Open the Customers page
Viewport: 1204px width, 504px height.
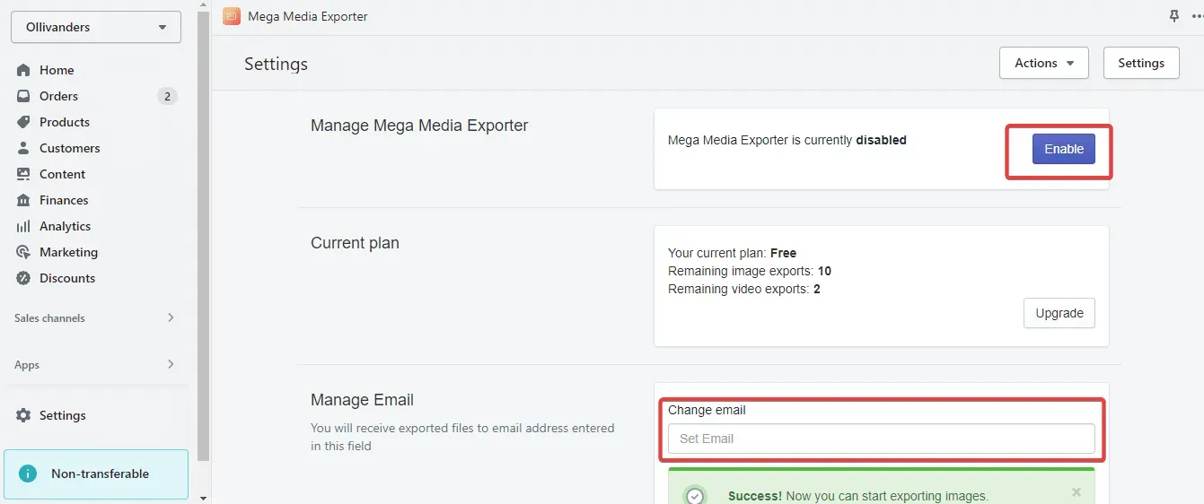point(70,148)
